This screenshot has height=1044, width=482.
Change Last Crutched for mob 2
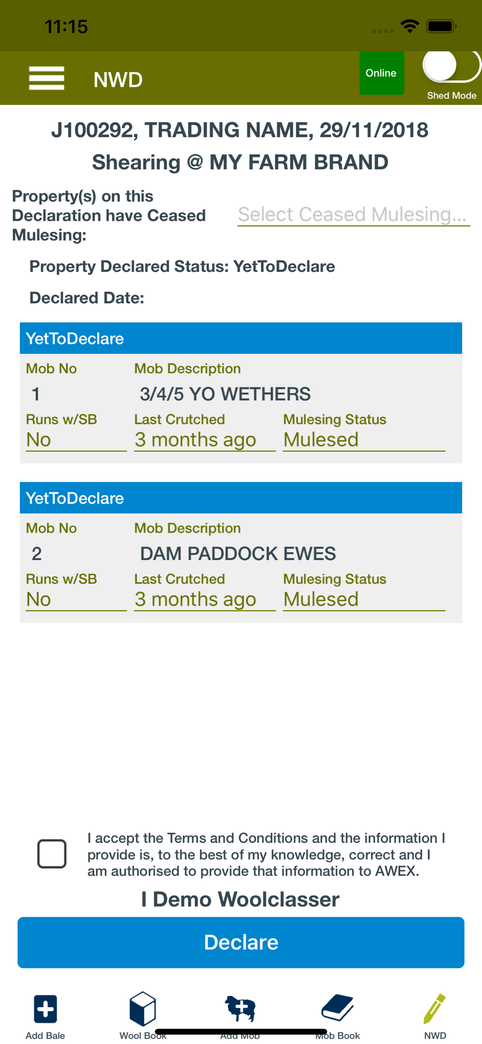204,600
